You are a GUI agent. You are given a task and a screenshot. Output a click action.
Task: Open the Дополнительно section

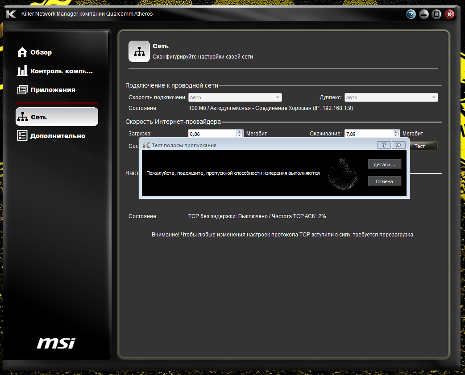click(x=51, y=136)
